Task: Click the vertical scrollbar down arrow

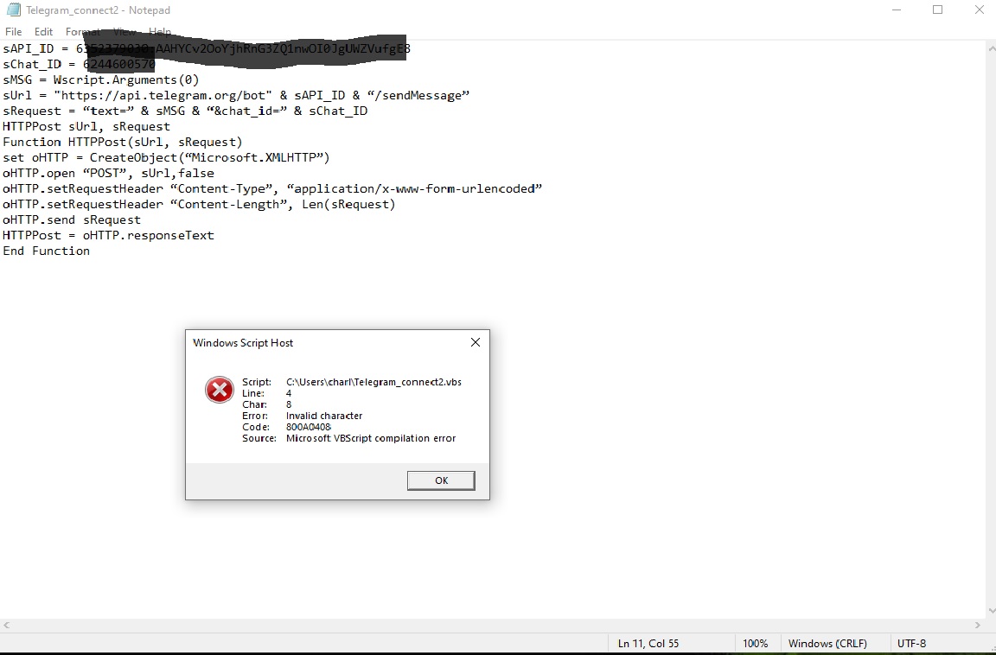Action: 991,611
